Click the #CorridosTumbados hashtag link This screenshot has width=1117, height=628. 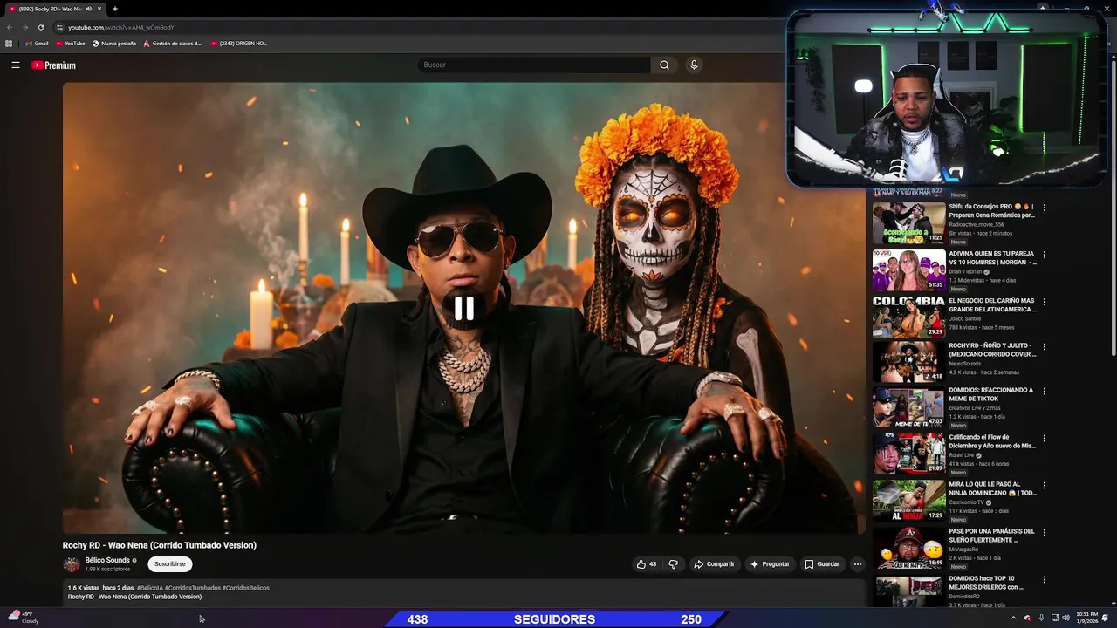coord(193,588)
